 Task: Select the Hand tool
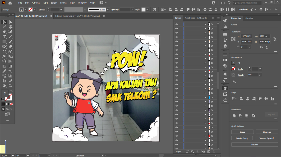pos(4,86)
